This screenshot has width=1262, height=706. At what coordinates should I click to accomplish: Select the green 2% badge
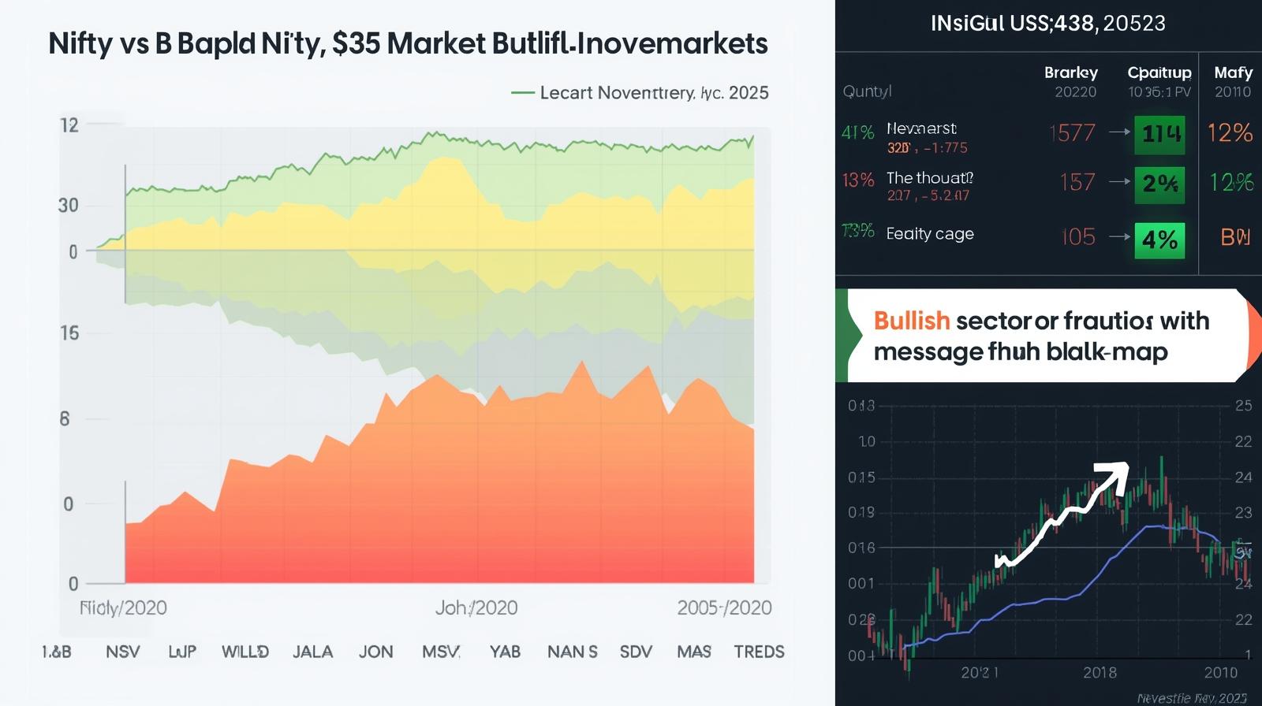(x=1159, y=184)
